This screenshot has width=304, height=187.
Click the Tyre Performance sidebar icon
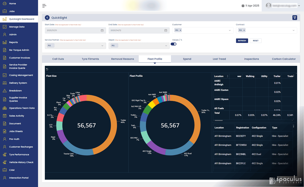coord(5,154)
